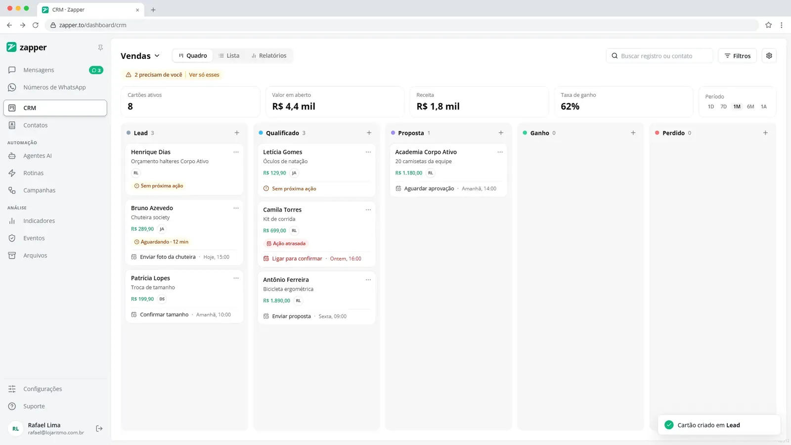The image size is (791, 445).
Task: Reload the browser page
Action: click(x=36, y=25)
